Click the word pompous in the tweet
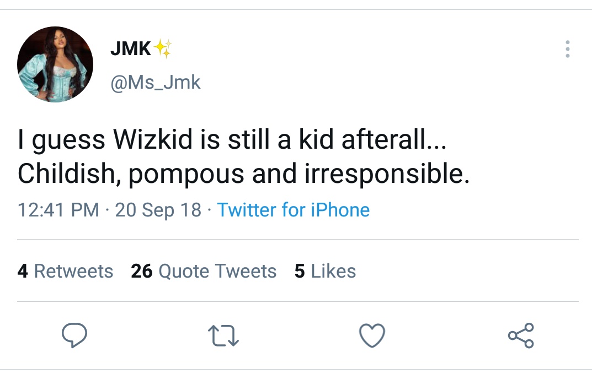 tap(188, 175)
